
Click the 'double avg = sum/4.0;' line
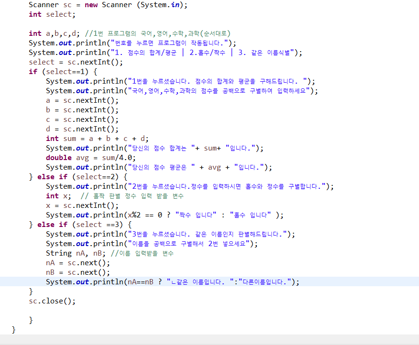[x=91, y=158]
